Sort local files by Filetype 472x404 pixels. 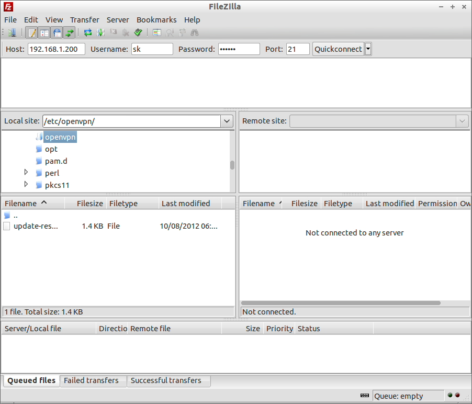[132, 204]
